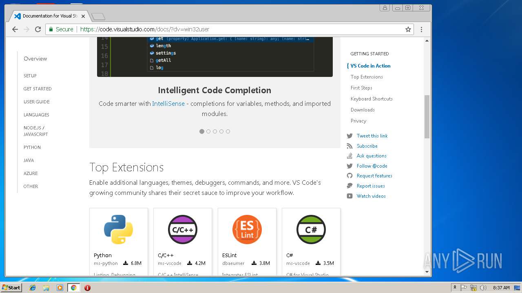Image resolution: width=522 pixels, height=293 pixels.
Task: Click the Chrome icon in the taskbar
Action: pos(73,288)
